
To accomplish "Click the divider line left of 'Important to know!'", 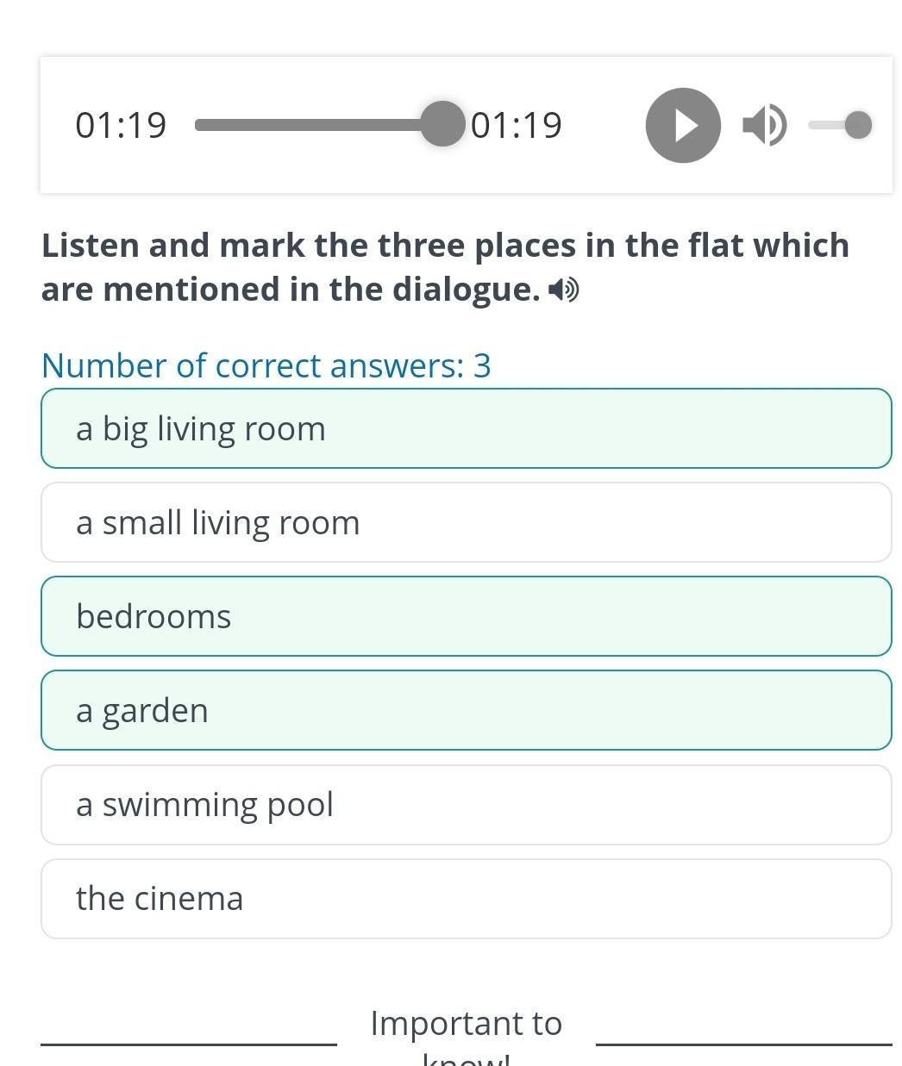I will (x=188, y=1044).
